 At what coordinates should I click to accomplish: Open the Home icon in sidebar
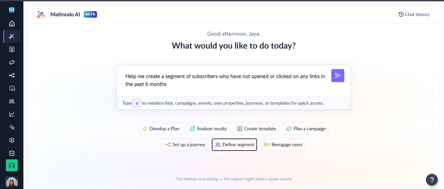point(12,23)
